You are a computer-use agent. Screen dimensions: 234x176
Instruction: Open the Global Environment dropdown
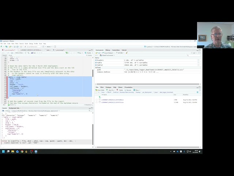107,55
